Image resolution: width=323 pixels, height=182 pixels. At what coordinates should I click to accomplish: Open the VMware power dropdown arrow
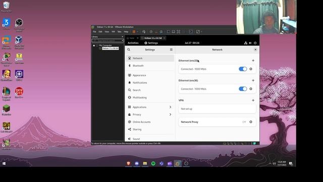[137, 32]
